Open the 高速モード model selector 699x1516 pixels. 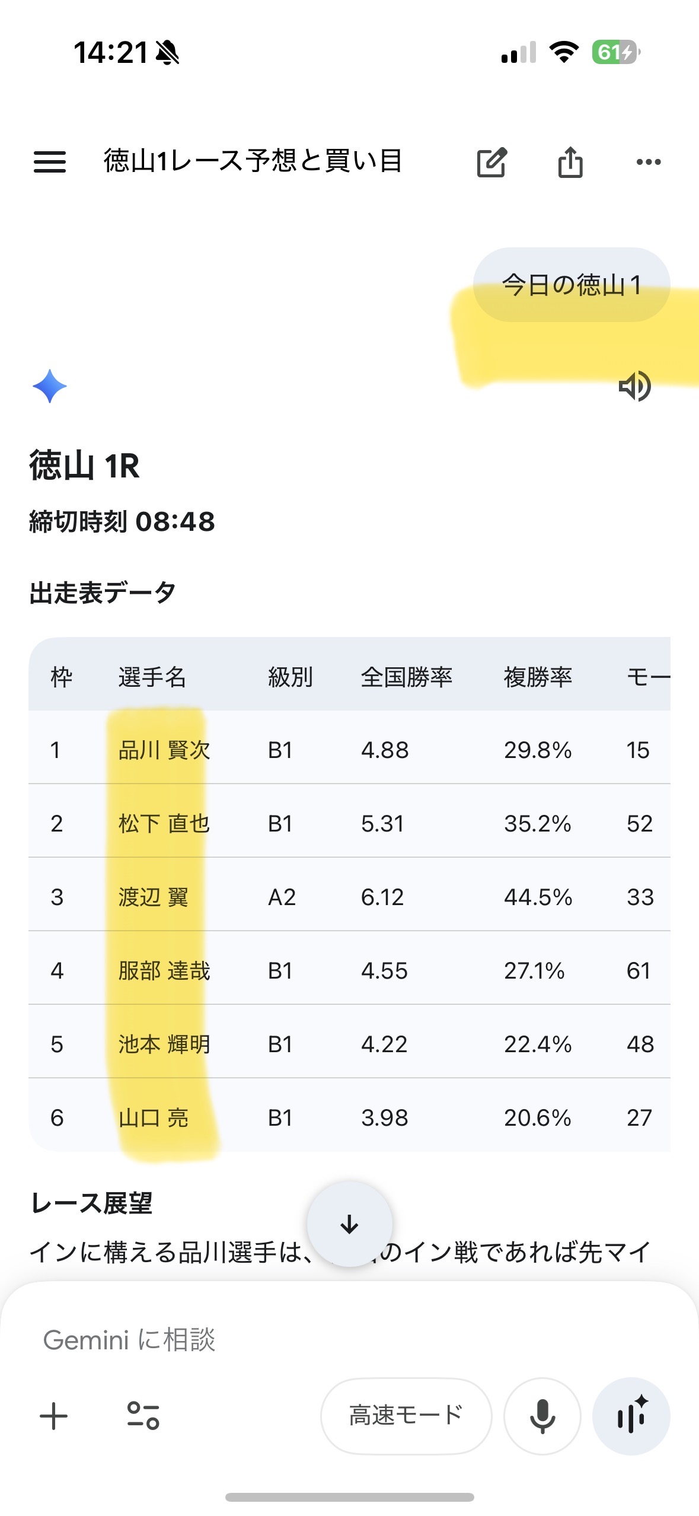406,1416
